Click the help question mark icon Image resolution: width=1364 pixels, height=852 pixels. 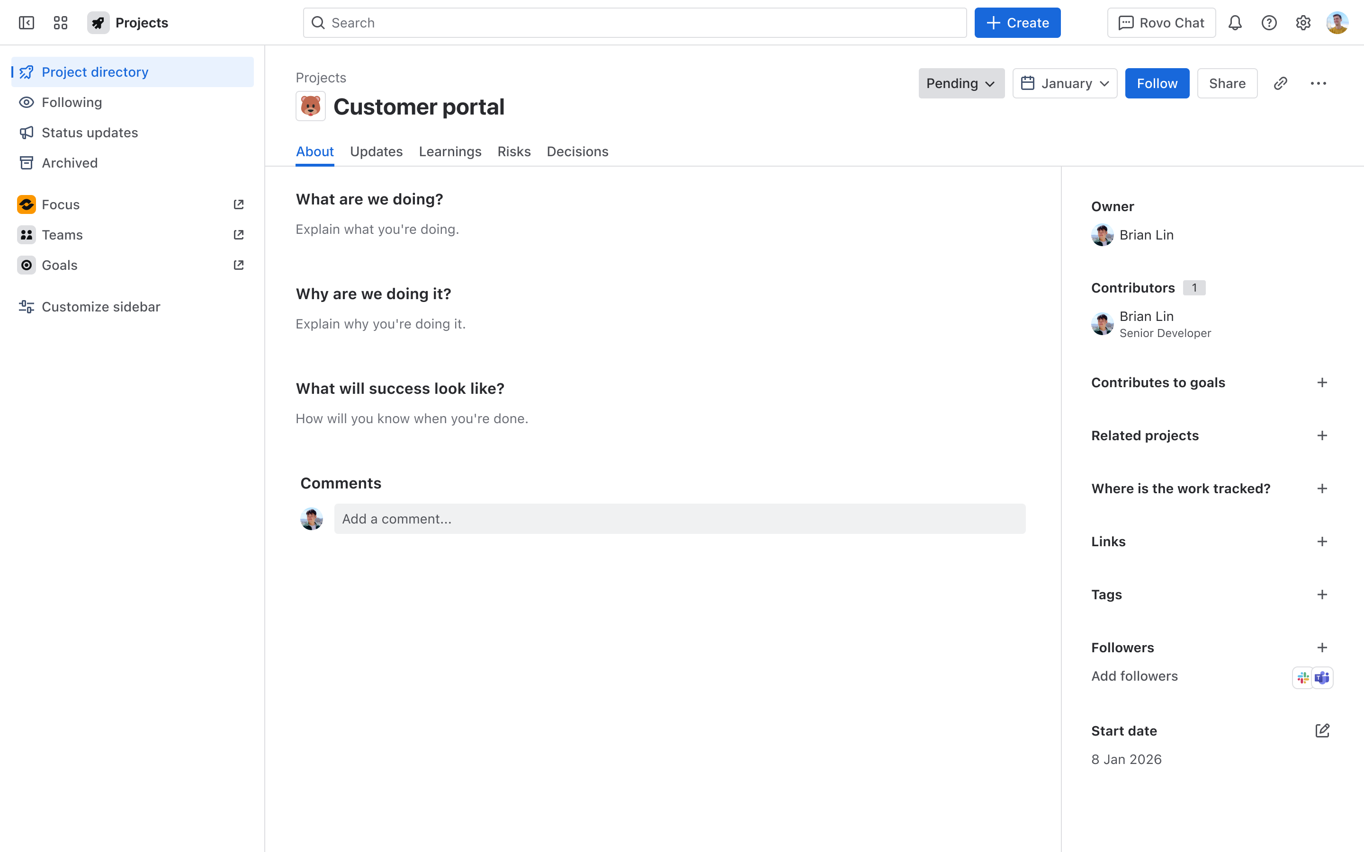click(x=1269, y=23)
